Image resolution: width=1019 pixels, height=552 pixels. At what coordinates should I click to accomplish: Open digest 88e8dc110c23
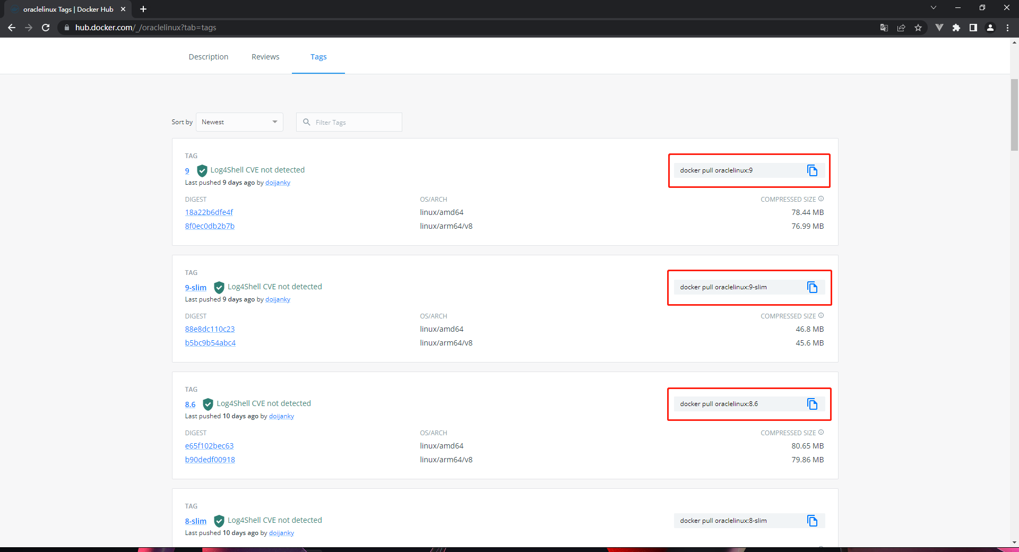pyautogui.click(x=210, y=329)
